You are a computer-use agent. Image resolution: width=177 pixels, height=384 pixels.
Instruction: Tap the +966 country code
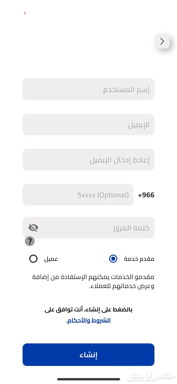pos(146,195)
